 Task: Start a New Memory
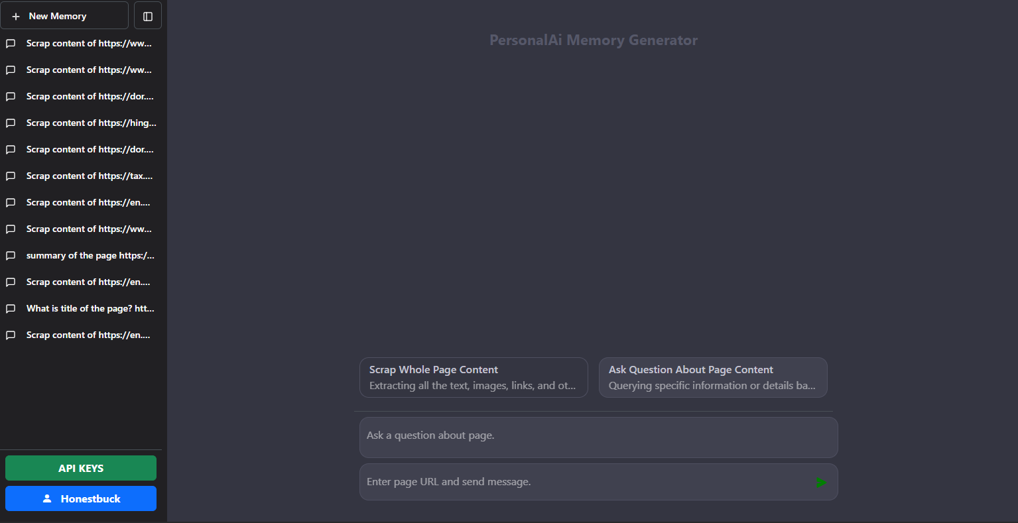pos(64,16)
